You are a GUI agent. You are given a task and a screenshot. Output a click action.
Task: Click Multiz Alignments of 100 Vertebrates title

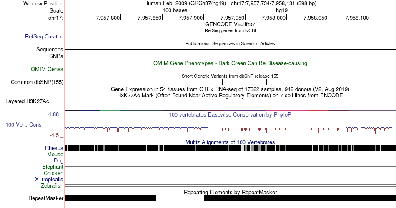pos(230,142)
